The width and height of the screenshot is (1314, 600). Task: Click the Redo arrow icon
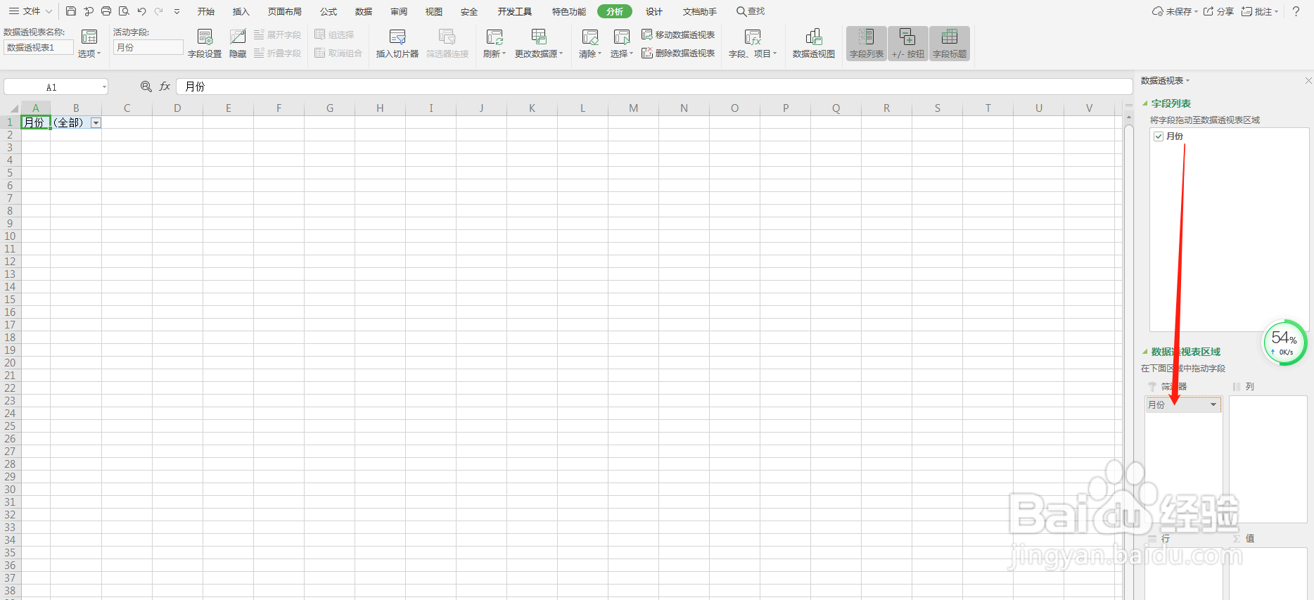click(159, 11)
